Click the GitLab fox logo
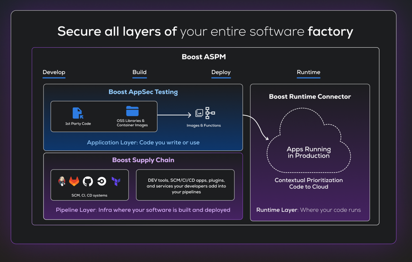Screen dimensions: 412x262 pyautogui.click(x=74, y=181)
